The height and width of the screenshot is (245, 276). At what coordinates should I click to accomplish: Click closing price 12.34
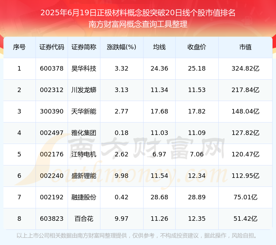[197, 176]
